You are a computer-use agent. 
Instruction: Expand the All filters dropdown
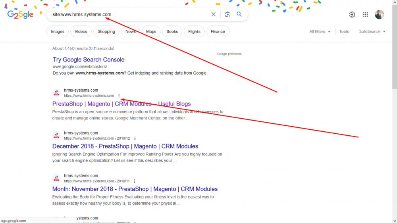320,32
